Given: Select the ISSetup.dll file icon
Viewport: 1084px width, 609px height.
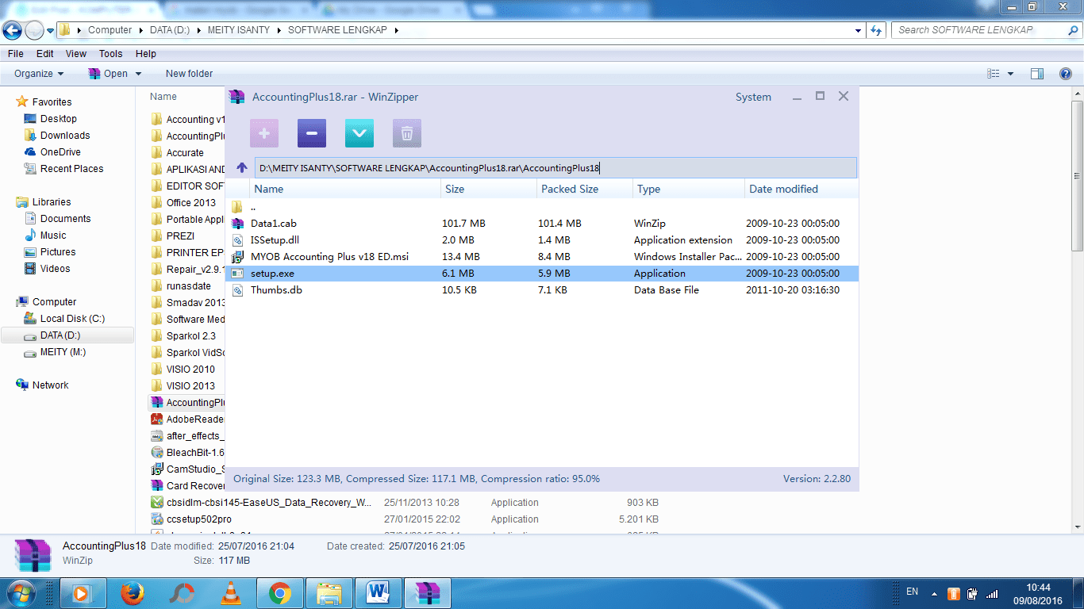Looking at the screenshot, I should coord(237,240).
